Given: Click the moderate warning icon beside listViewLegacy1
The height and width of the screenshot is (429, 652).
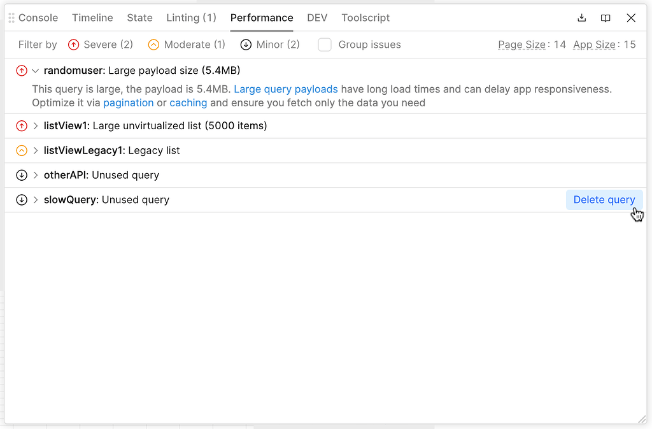Looking at the screenshot, I should click(22, 150).
